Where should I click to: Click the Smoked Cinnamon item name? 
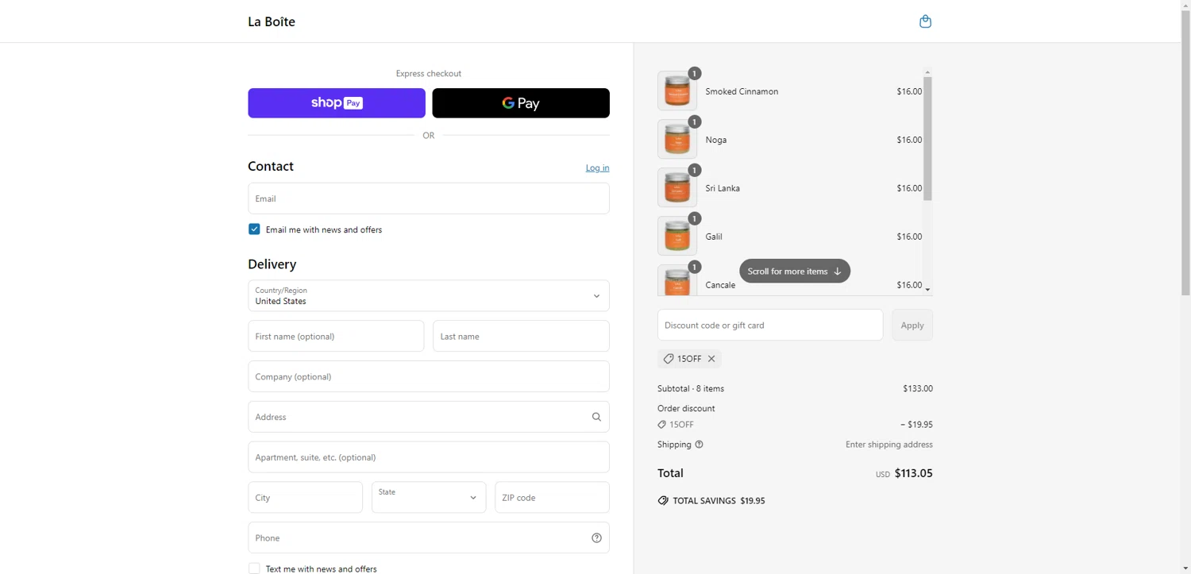(x=742, y=91)
